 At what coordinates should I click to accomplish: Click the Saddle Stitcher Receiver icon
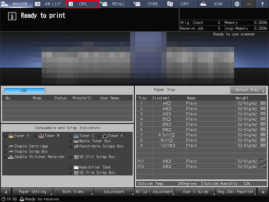point(11,157)
